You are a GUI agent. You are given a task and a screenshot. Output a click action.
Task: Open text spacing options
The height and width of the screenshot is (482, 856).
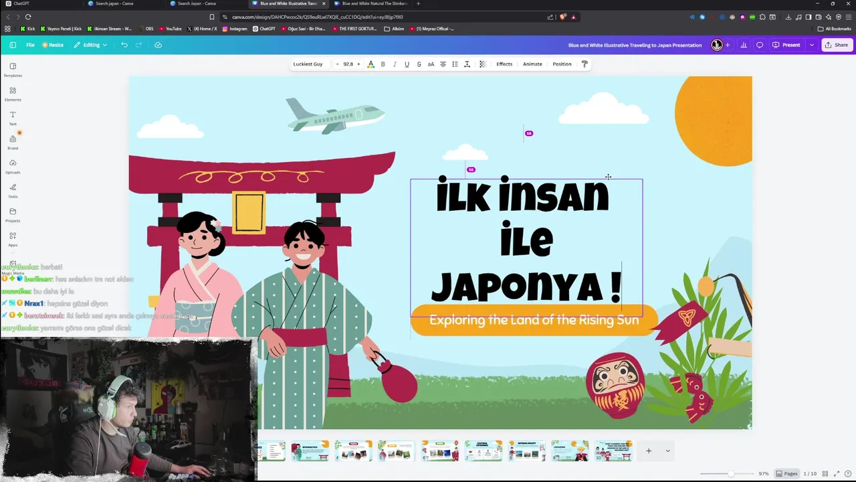pyautogui.click(x=467, y=64)
